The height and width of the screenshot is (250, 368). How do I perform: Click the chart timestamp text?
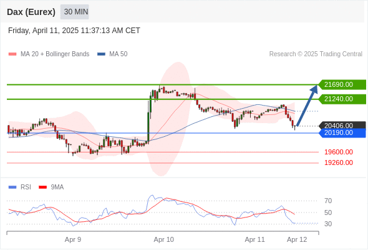click(x=74, y=31)
